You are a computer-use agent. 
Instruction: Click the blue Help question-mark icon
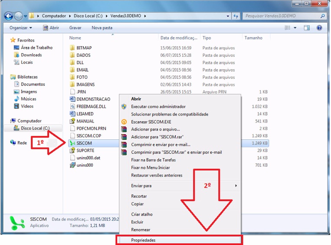pyautogui.click(x=319, y=28)
